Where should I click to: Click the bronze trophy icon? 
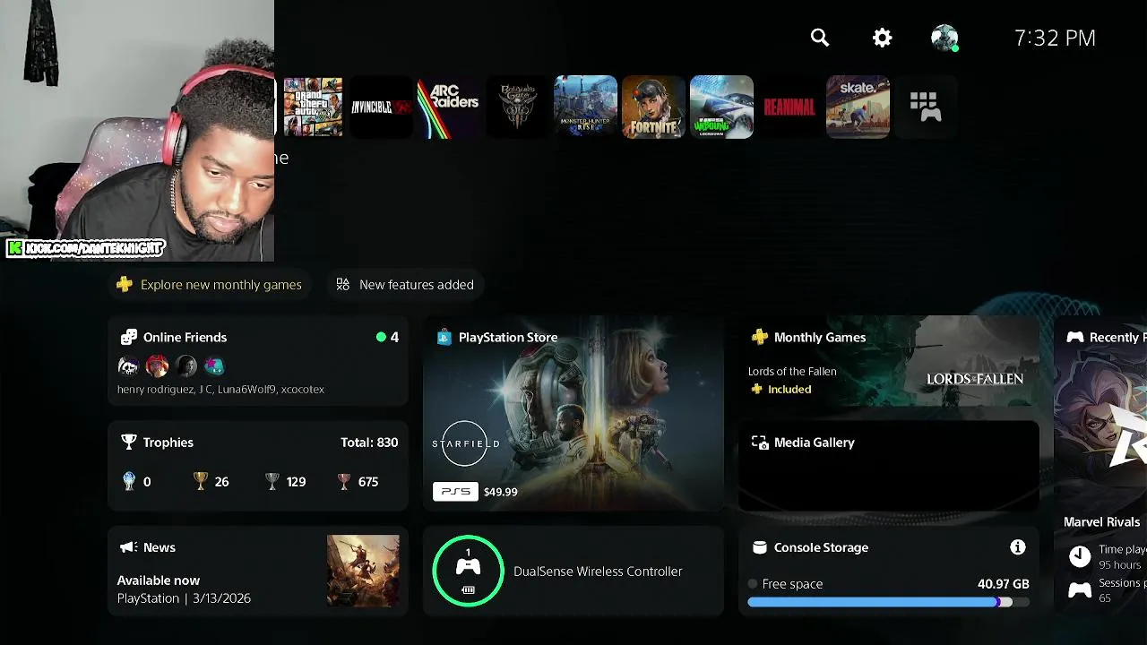pyautogui.click(x=344, y=481)
